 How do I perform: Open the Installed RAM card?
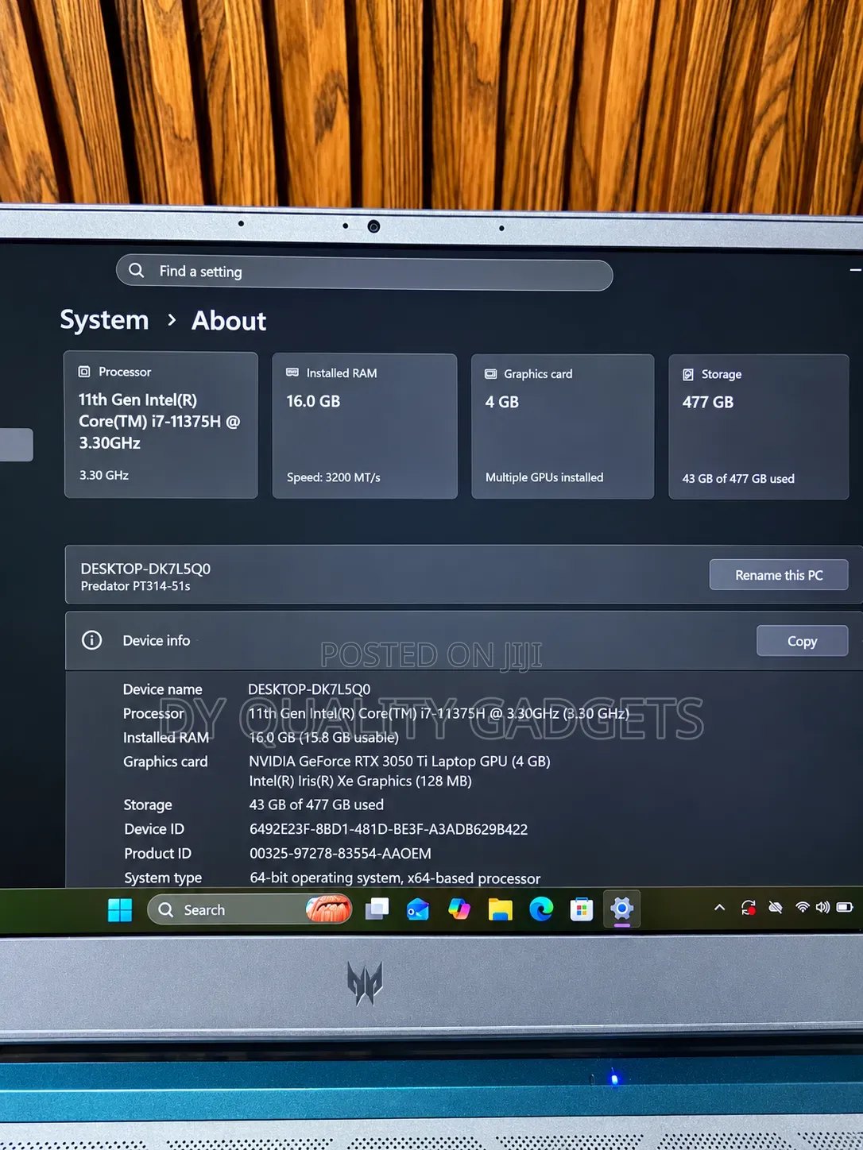365,426
